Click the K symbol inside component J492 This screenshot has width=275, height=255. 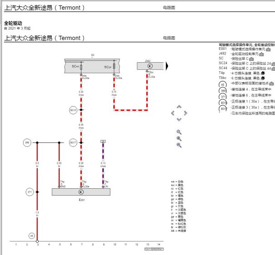(150, 66)
